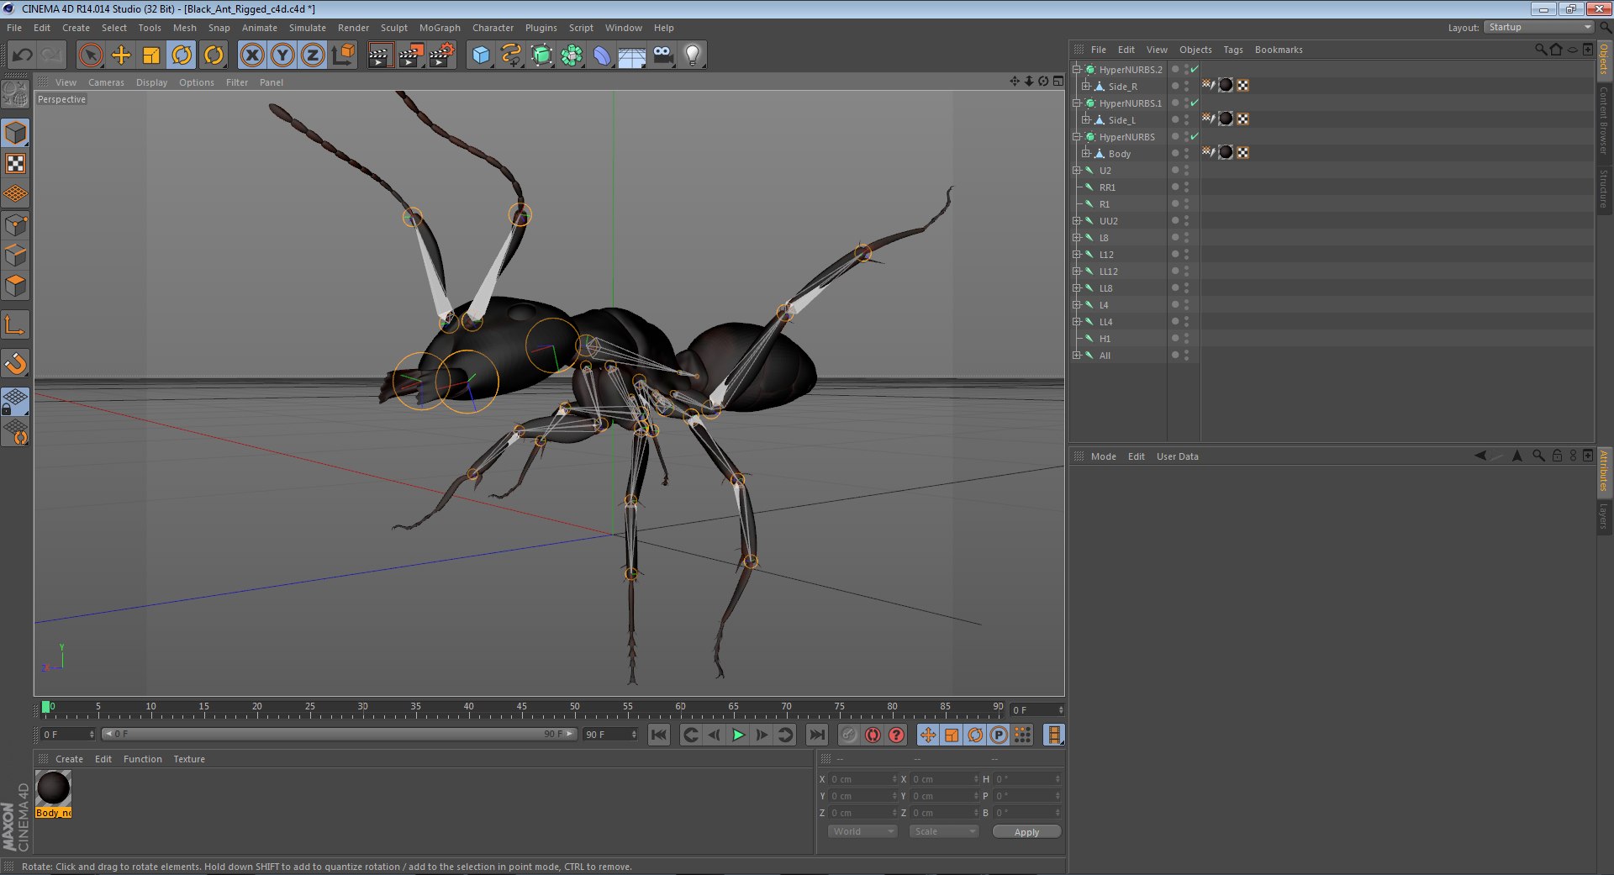Screen dimensions: 1614x875
Task: Select the Model mode cube icon
Action: coord(15,133)
